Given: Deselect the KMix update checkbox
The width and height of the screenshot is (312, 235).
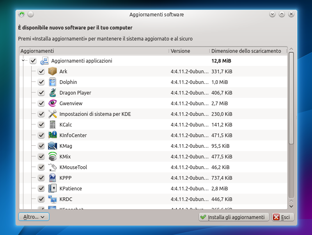Looking at the screenshot, I should 41,156.
